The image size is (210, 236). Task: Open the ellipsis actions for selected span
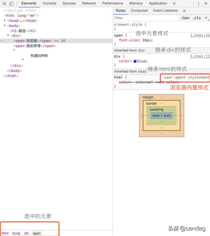[2, 41]
